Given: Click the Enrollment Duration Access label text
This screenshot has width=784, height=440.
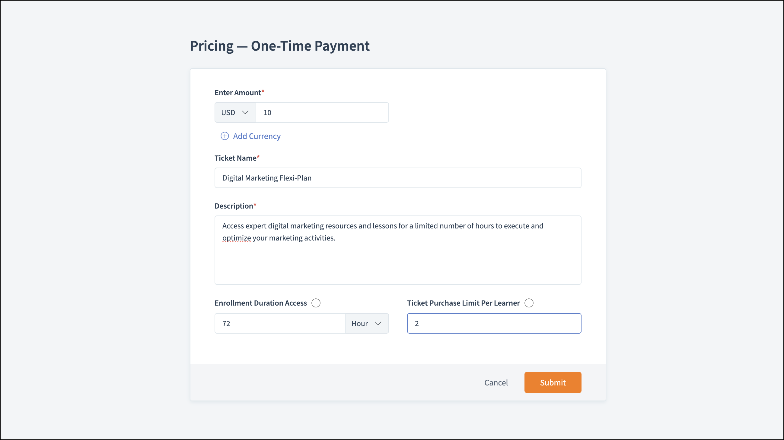Looking at the screenshot, I should point(260,303).
